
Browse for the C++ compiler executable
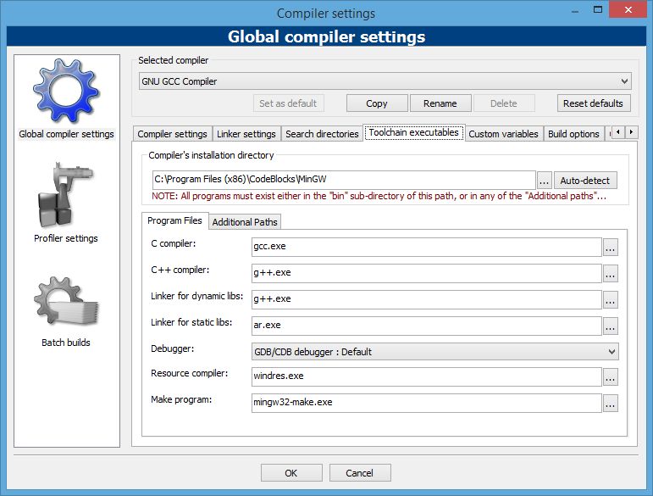click(x=610, y=273)
